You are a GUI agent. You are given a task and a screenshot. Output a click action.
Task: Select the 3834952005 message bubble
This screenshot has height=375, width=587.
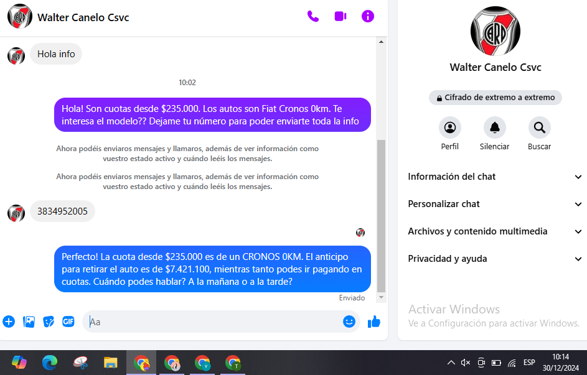(x=62, y=211)
